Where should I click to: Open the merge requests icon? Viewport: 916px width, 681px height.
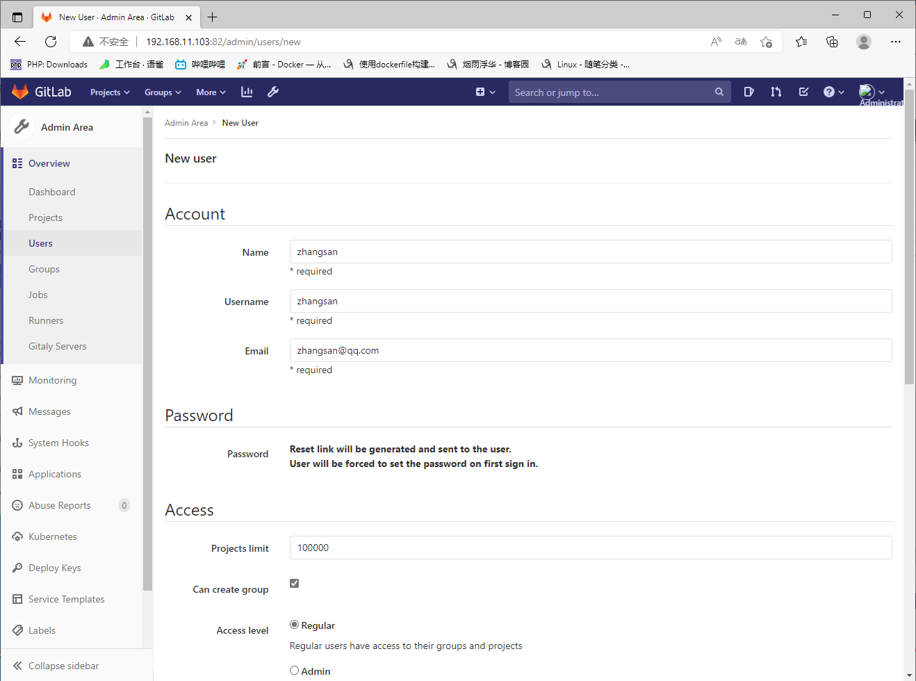(x=776, y=92)
